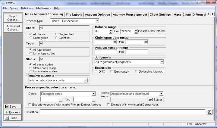Expand the Inactive accounts combo box
The image size is (217, 128).
86,80
